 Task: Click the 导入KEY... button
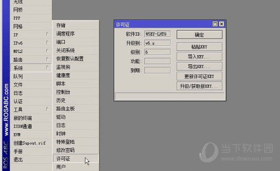click(200, 57)
